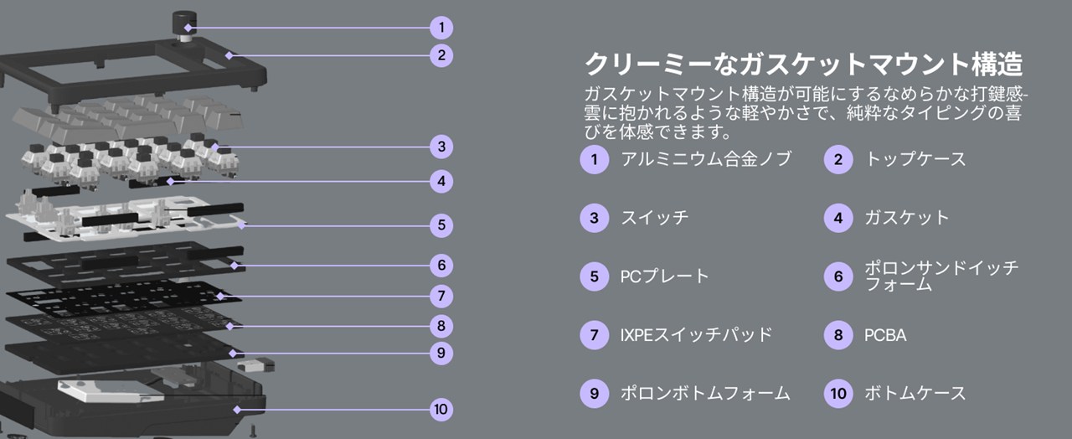The height and width of the screenshot is (439, 1072).
Task: Click diagram callout 7 beside the switch pad
Action: tap(441, 296)
